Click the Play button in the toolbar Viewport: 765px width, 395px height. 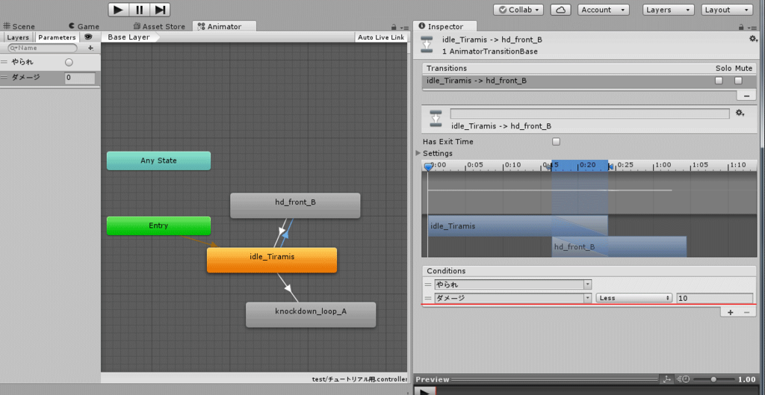(x=119, y=10)
